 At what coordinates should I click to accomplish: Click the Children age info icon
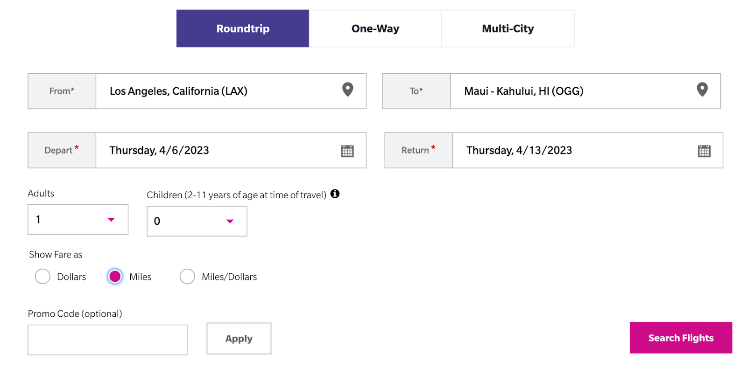[x=335, y=194]
